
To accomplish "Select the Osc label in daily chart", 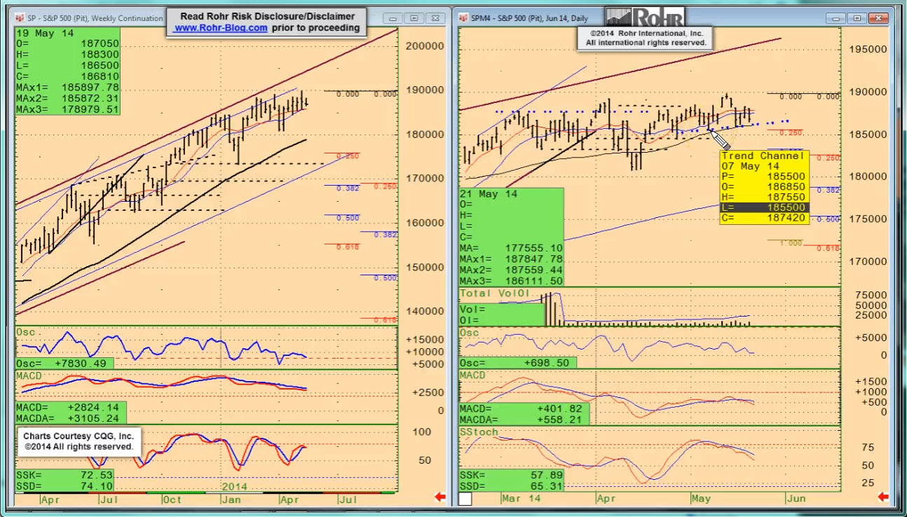I will click(x=469, y=333).
